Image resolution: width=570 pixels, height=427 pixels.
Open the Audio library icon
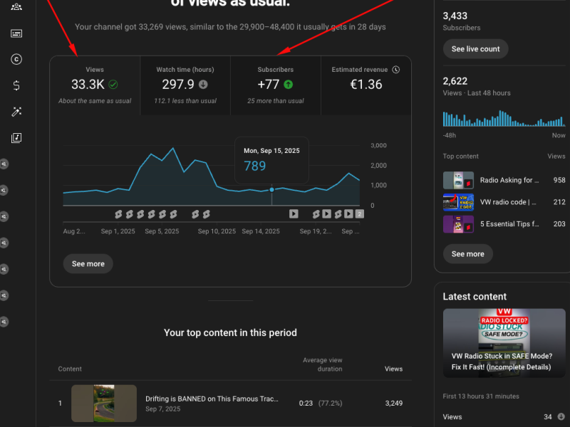point(16,138)
